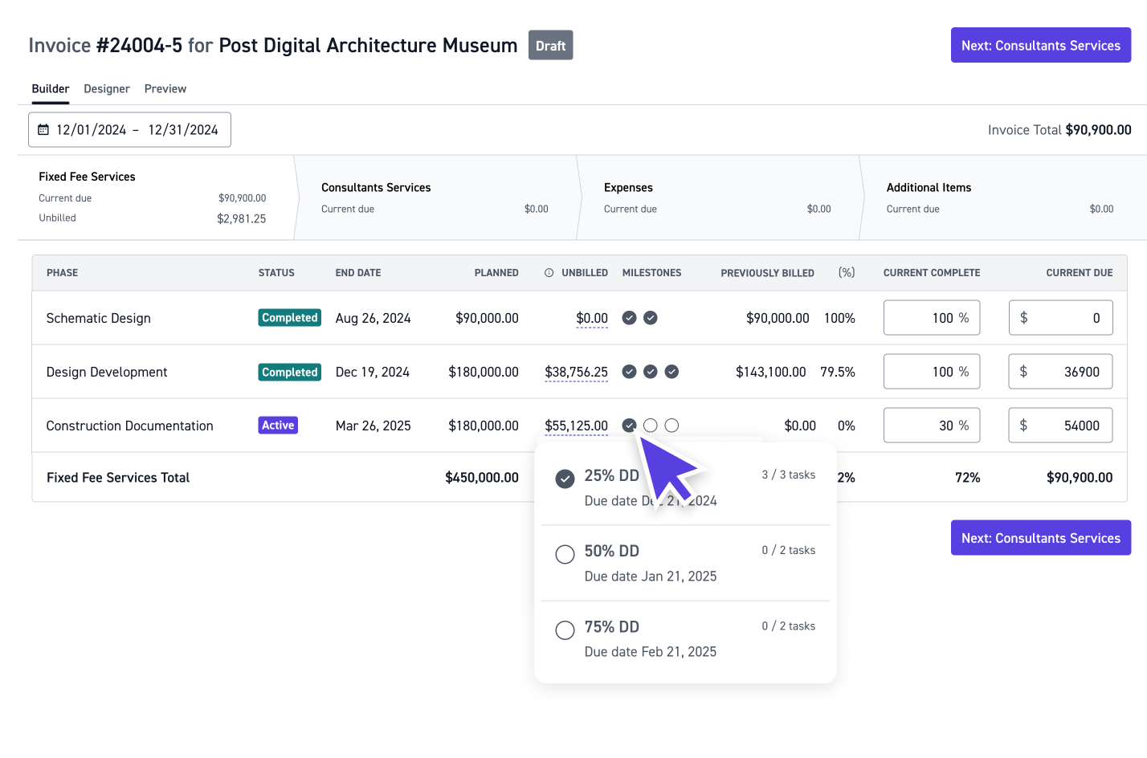Click the 3 / 3 tasks count
The height and width of the screenshot is (758, 1147).
(x=789, y=475)
